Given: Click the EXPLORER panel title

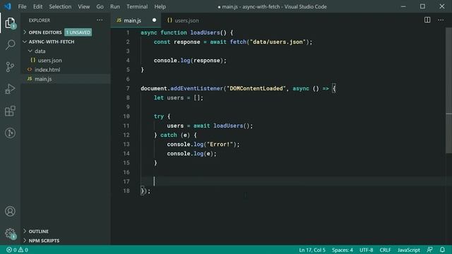Looking at the screenshot, I should pos(40,20).
